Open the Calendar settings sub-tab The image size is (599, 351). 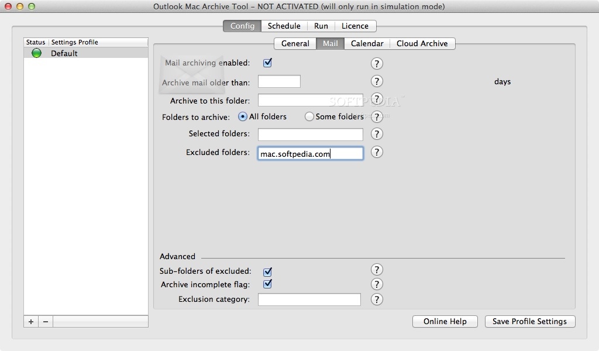pyautogui.click(x=367, y=43)
